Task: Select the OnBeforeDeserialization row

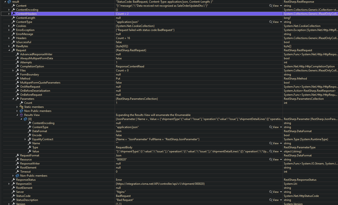Action: coord(169,91)
